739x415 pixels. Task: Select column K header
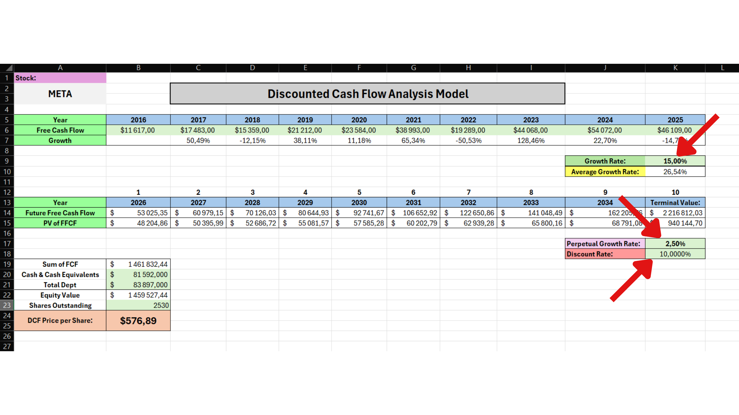(x=675, y=68)
